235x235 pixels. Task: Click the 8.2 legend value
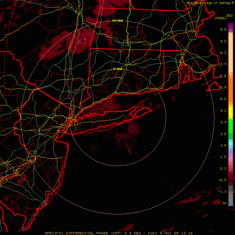pyautogui.click(x=223, y=52)
